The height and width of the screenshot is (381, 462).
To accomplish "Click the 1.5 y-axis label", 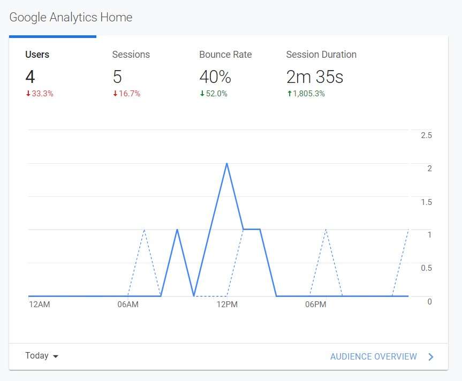I will [426, 202].
